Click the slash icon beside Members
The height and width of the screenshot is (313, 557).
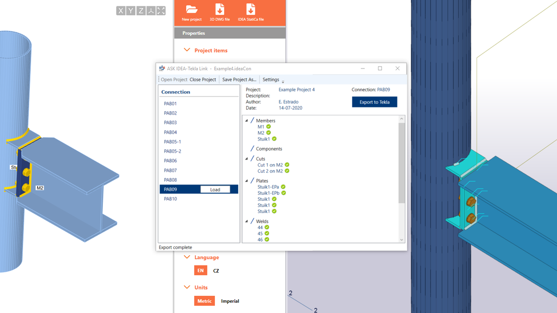(x=252, y=120)
